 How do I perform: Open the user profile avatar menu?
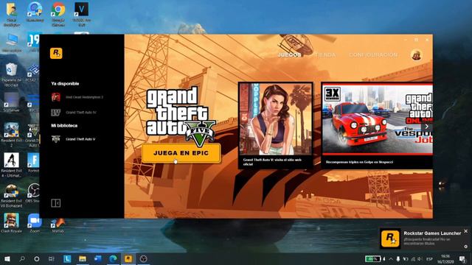pos(416,55)
